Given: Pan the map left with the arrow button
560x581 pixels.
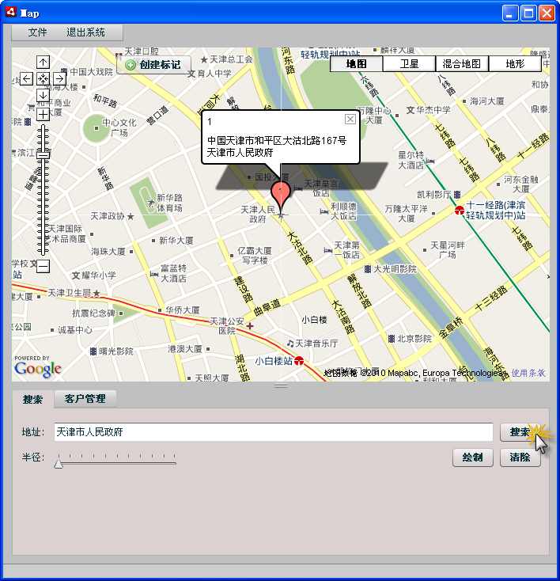Looking at the screenshot, I should [x=26, y=79].
